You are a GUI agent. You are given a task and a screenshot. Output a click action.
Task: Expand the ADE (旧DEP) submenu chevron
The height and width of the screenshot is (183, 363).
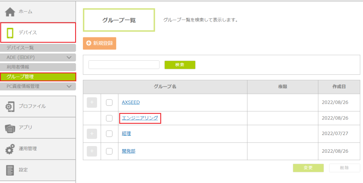pyautogui.click(x=69, y=57)
